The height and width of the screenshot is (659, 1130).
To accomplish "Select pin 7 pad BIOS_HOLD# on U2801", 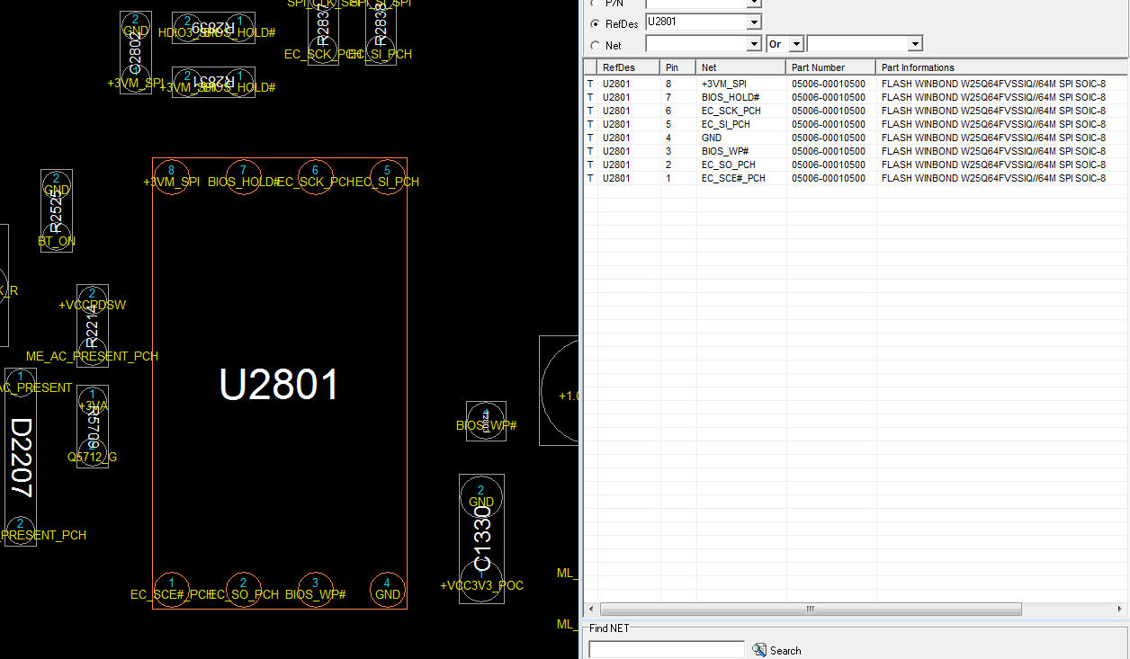I will [243, 175].
